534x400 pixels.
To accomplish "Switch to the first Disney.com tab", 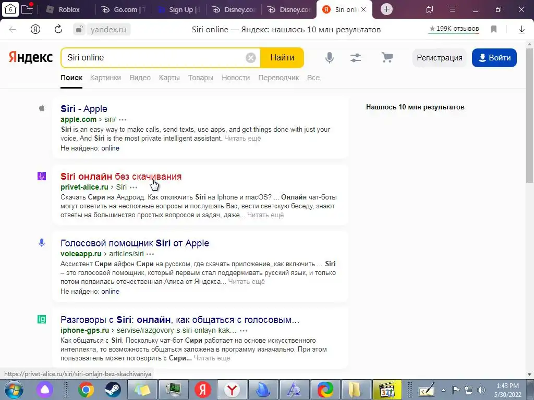I will (234, 9).
